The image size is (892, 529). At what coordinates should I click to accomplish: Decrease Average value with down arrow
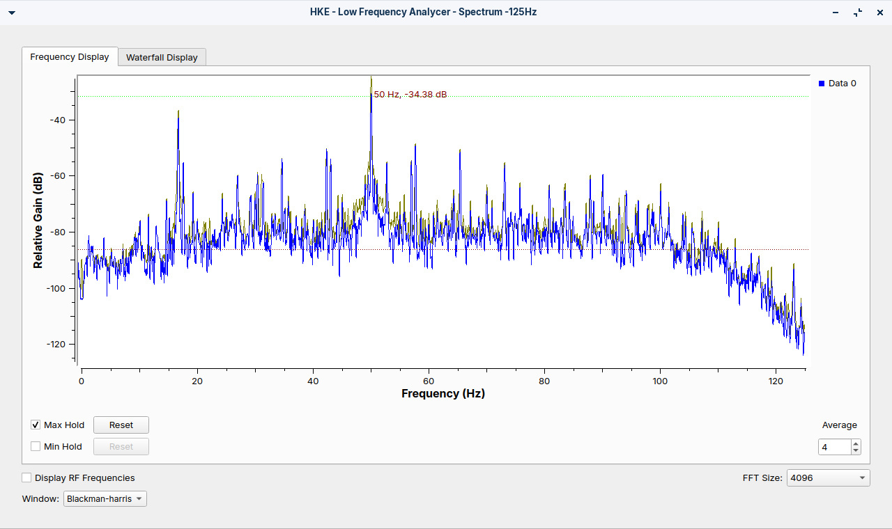click(856, 450)
